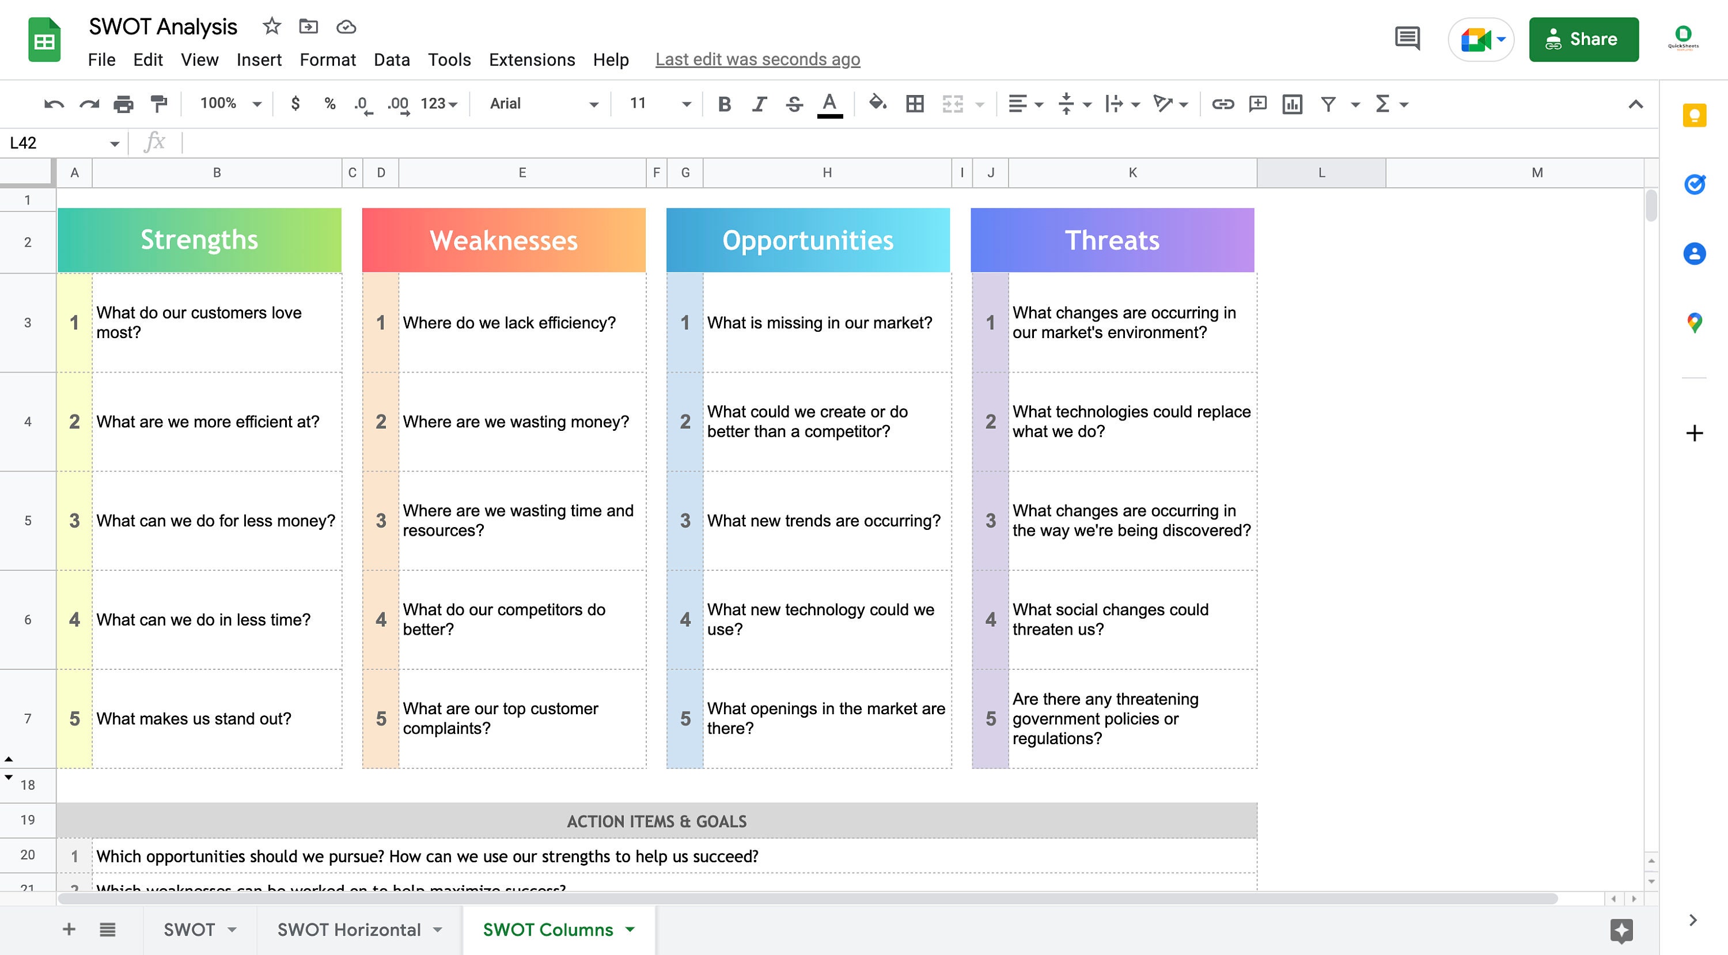Viewport: 1728px width, 955px height.
Task: Click the Paint format tool
Action: coord(157,104)
